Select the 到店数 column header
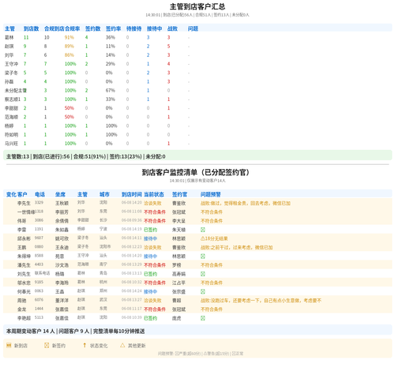 [x=31, y=28]
